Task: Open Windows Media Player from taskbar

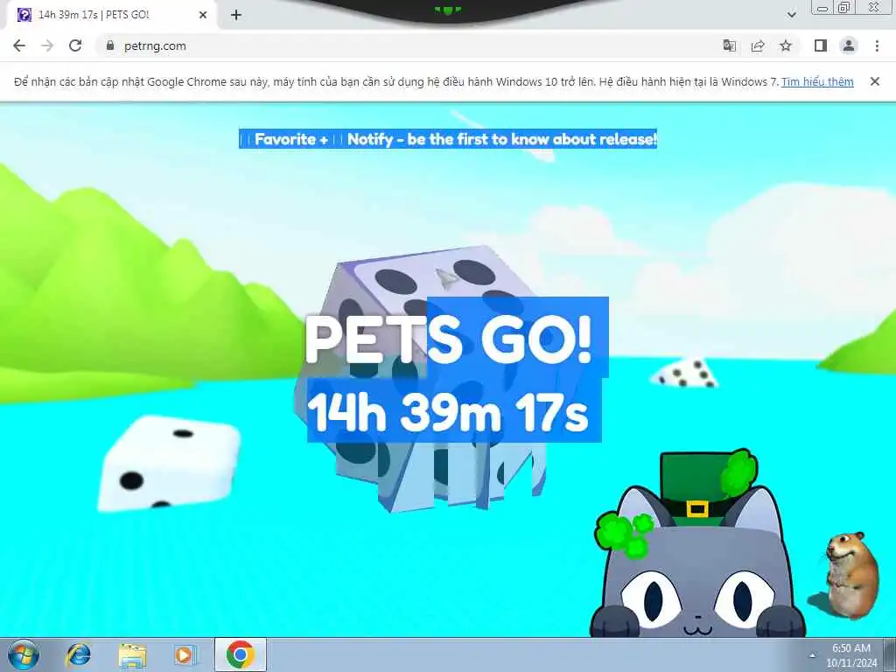Action: coord(185,654)
